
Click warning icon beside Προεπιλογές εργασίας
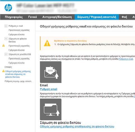point(3,46)
